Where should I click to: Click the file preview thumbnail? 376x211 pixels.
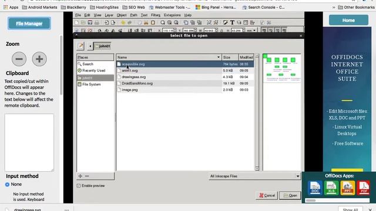(282, 68)
